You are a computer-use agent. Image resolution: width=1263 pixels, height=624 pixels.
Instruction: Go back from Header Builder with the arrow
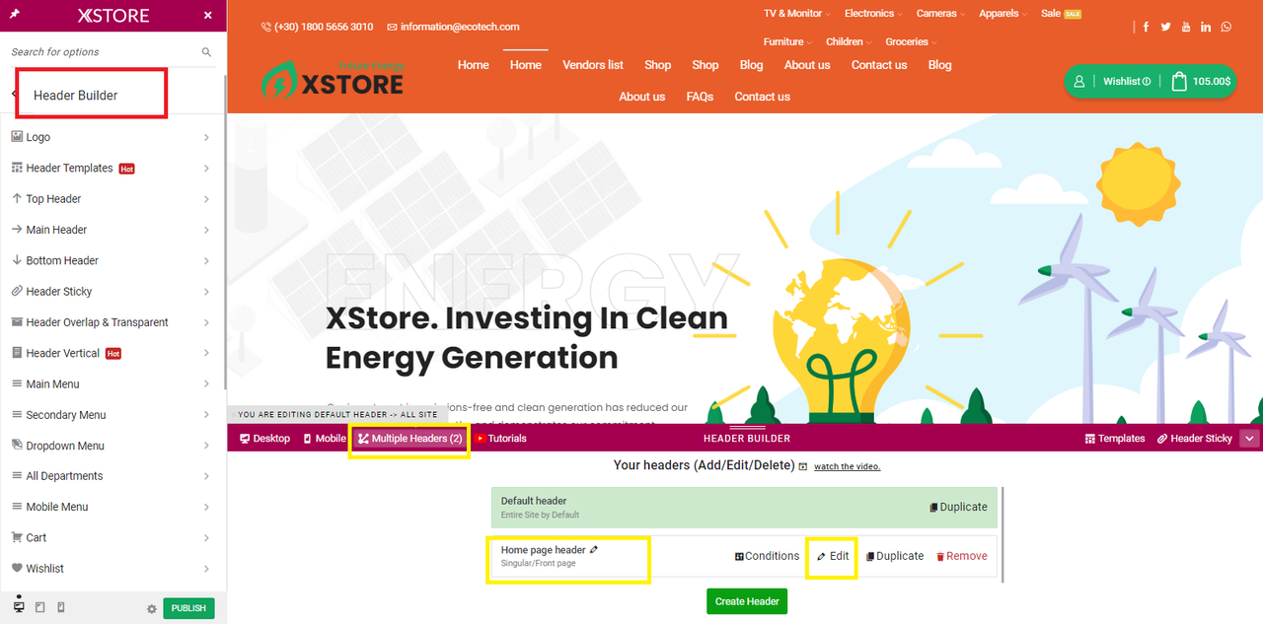pyautogui.click(x=15, y=95)
